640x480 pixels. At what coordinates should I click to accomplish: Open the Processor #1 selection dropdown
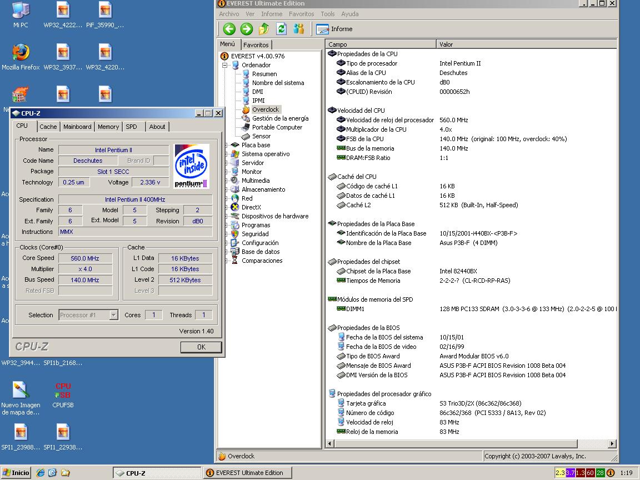click(x=113, y=315)
